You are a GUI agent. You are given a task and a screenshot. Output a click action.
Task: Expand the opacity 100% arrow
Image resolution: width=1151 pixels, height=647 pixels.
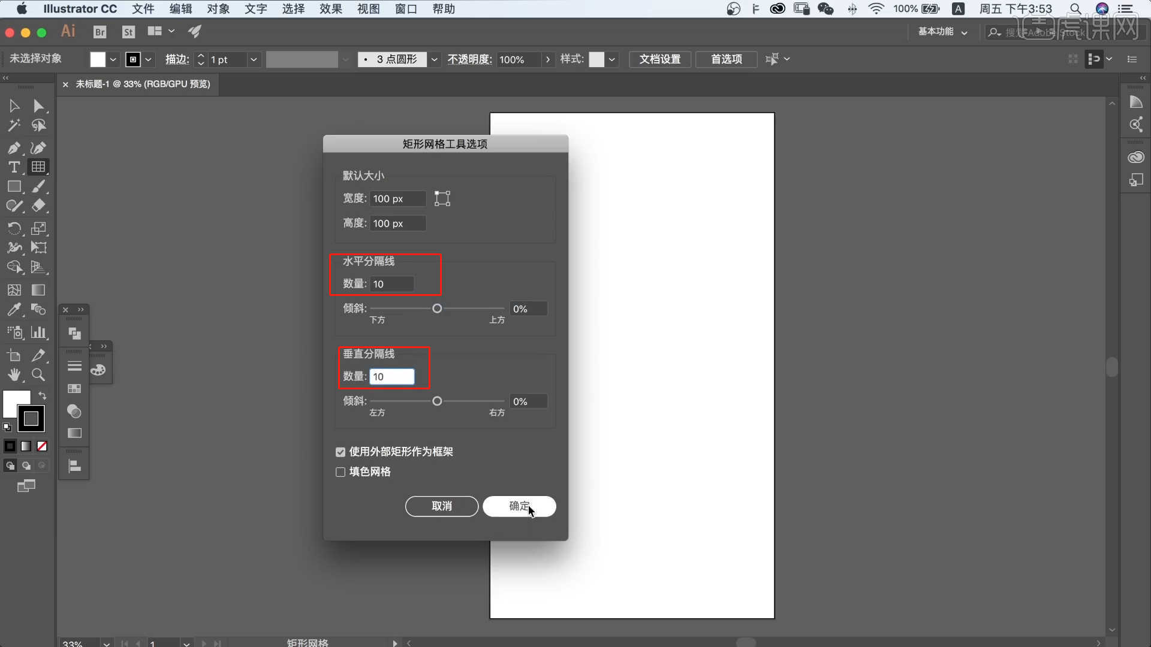547,59
